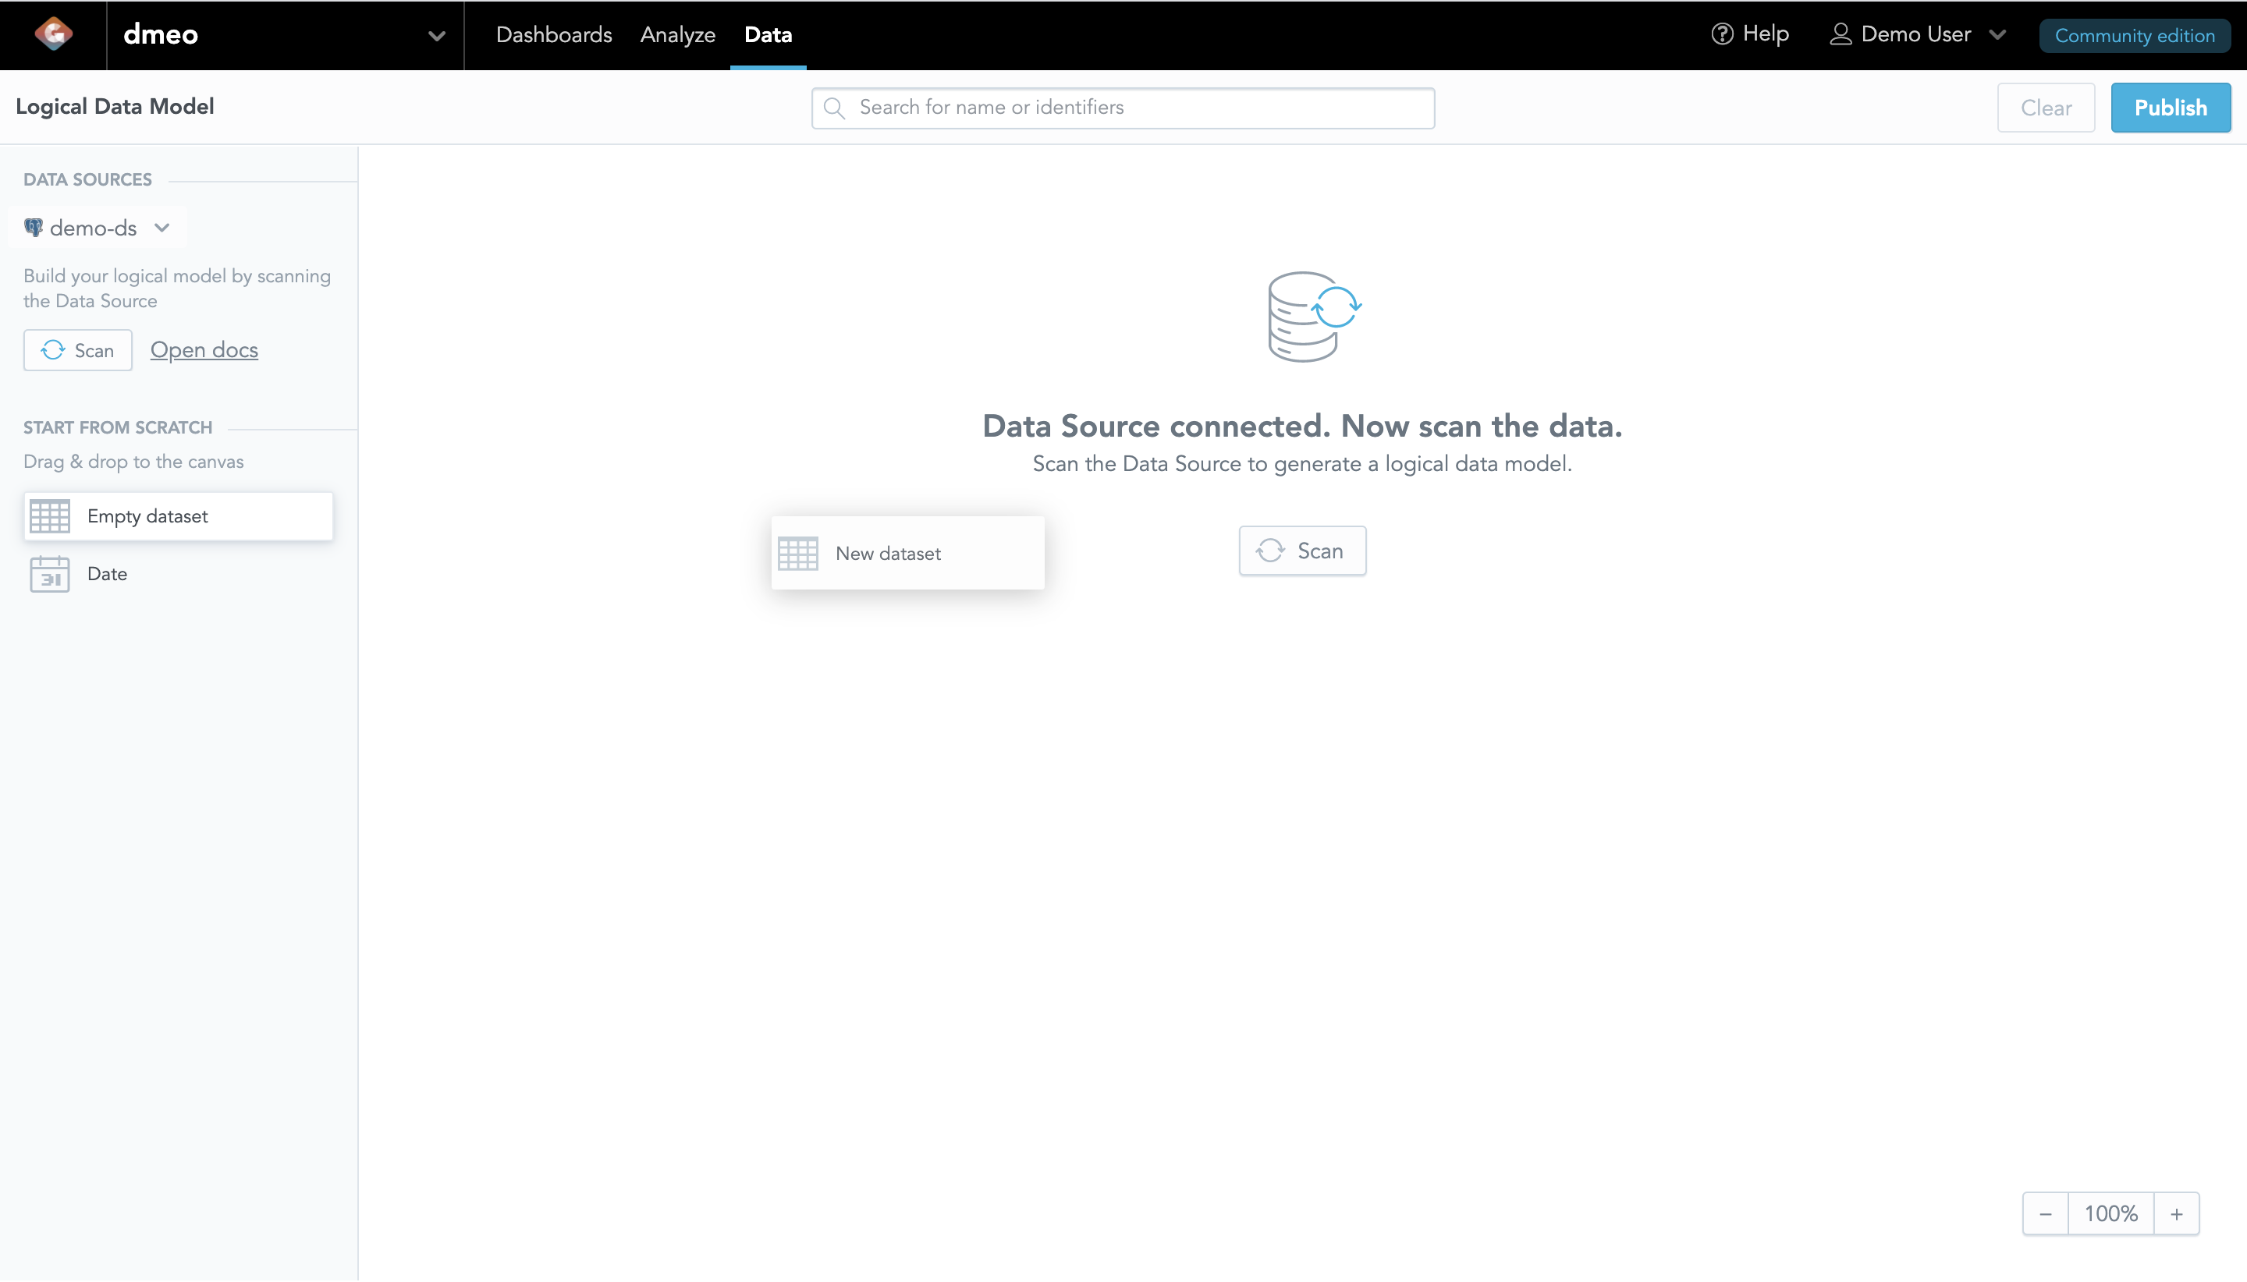The image size is (2247, 1282).
Task: Click the GoodData logo icon
Action: pyautogui.click(x=53, y=34)
